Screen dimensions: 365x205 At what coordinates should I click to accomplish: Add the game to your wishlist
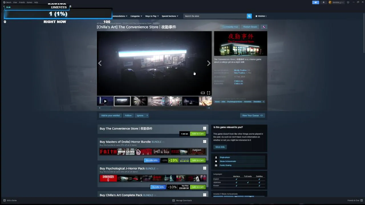[110, 115]
